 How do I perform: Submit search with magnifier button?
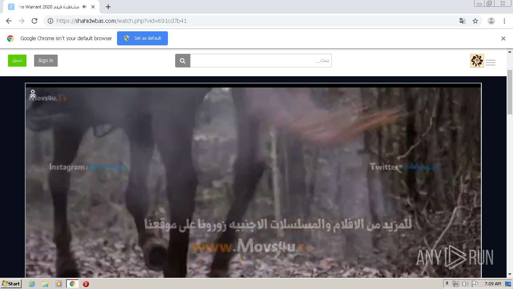point(183,61)
